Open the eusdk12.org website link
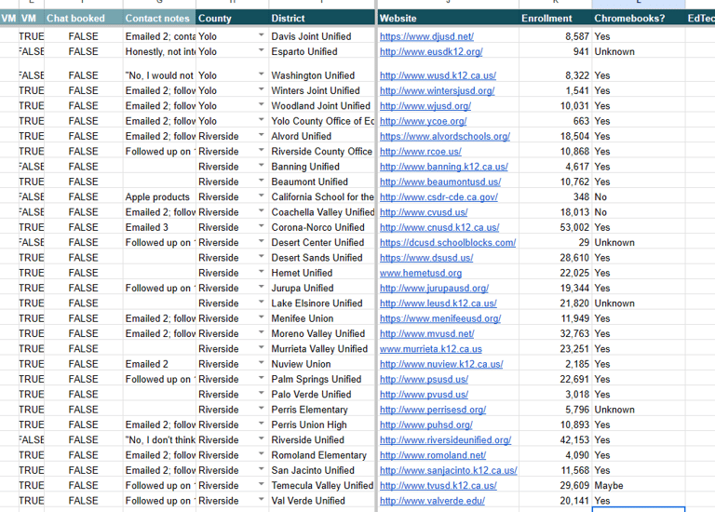715x512 pixels. [431, 51]
